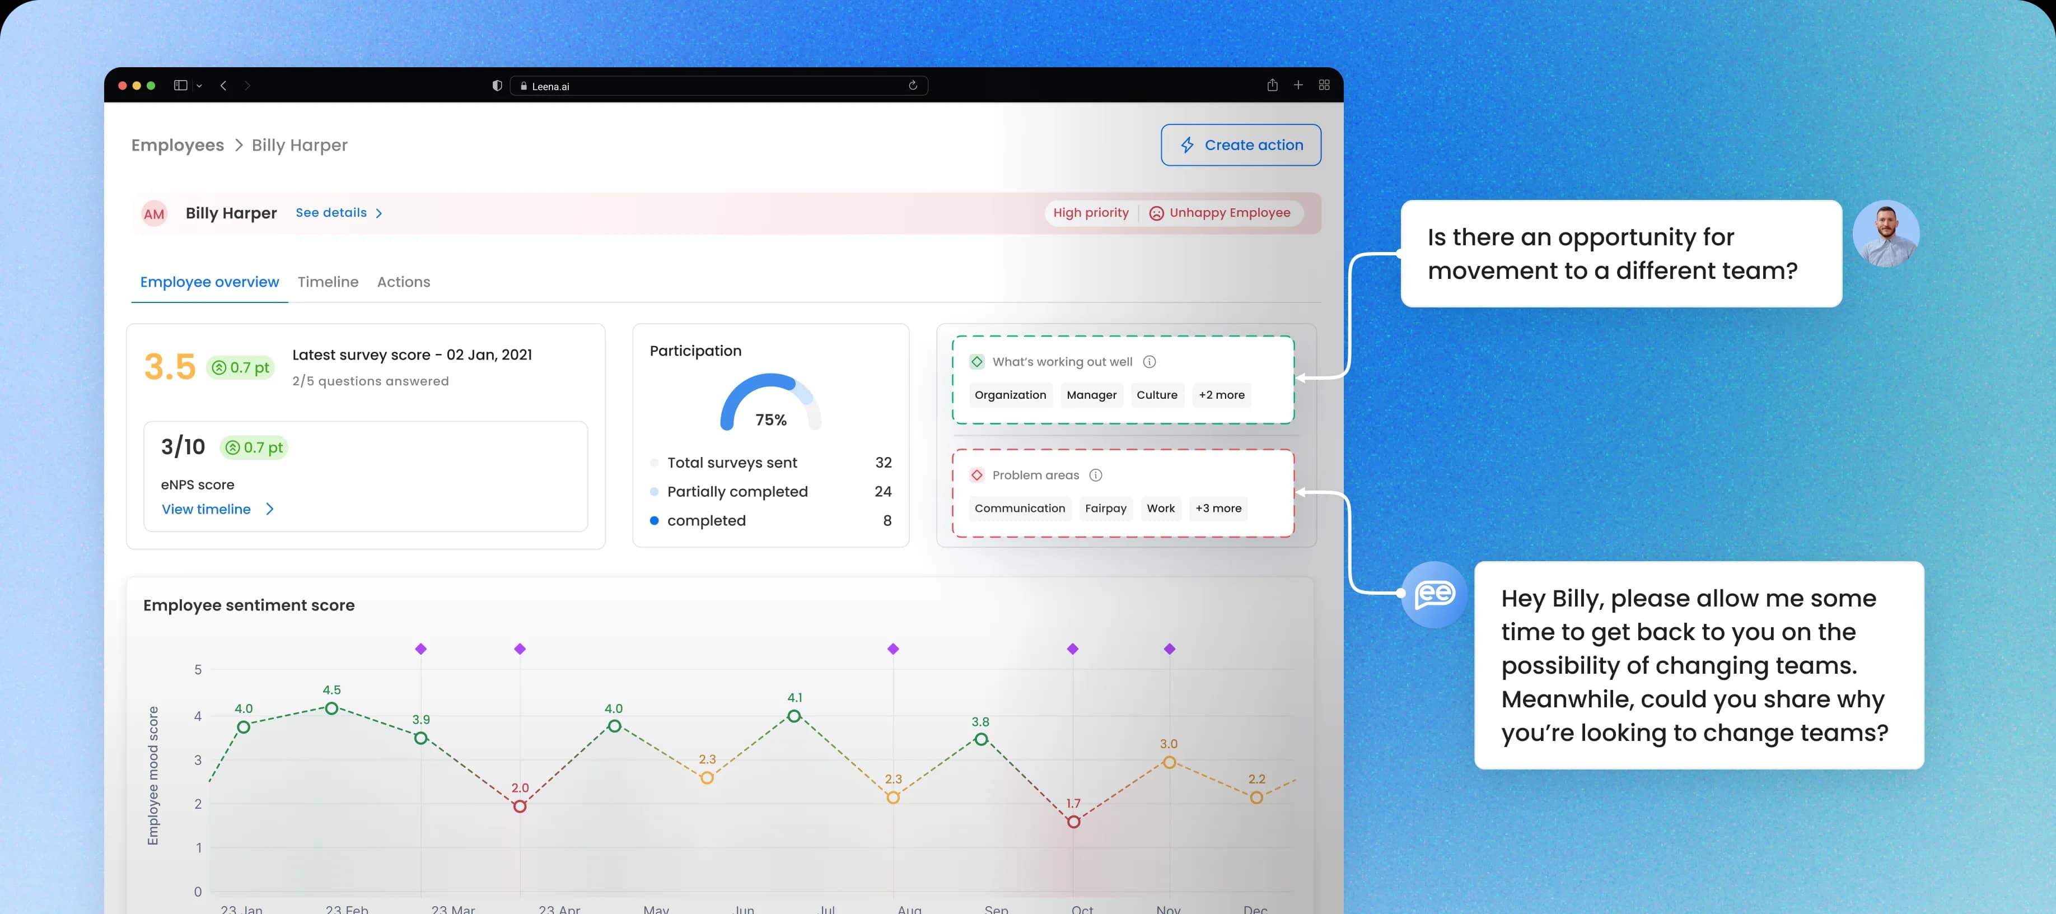The height and width of the screenshot is (914, 2056).
Task: Click the "Is there an opportunity" chat bubble
Action: pos(1621,254)
